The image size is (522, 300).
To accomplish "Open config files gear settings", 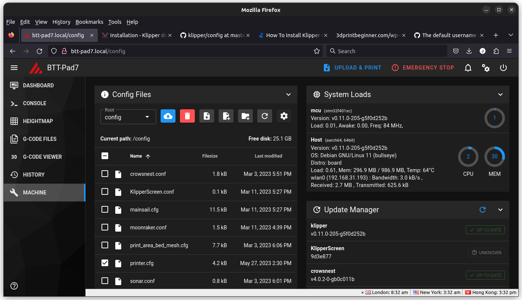I will (x=284, y=116).
